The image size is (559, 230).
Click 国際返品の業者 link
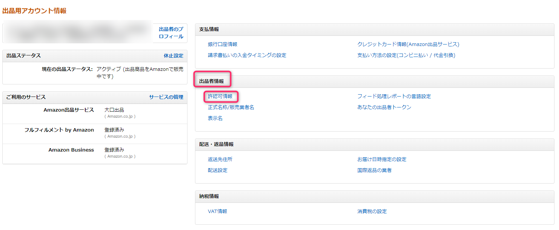(375, 170)
